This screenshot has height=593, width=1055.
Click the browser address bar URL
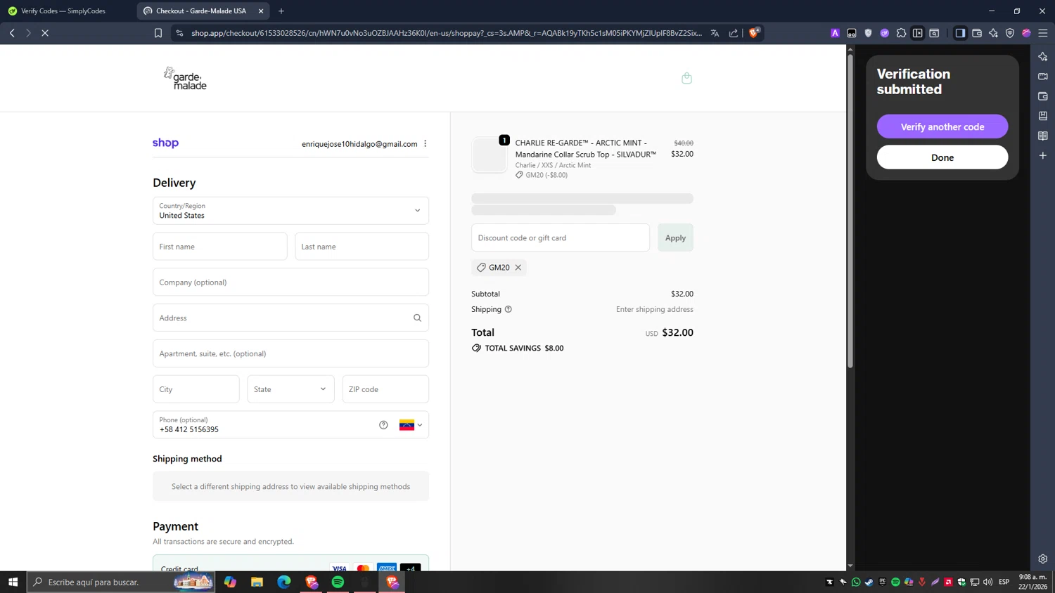coord(447,33)
